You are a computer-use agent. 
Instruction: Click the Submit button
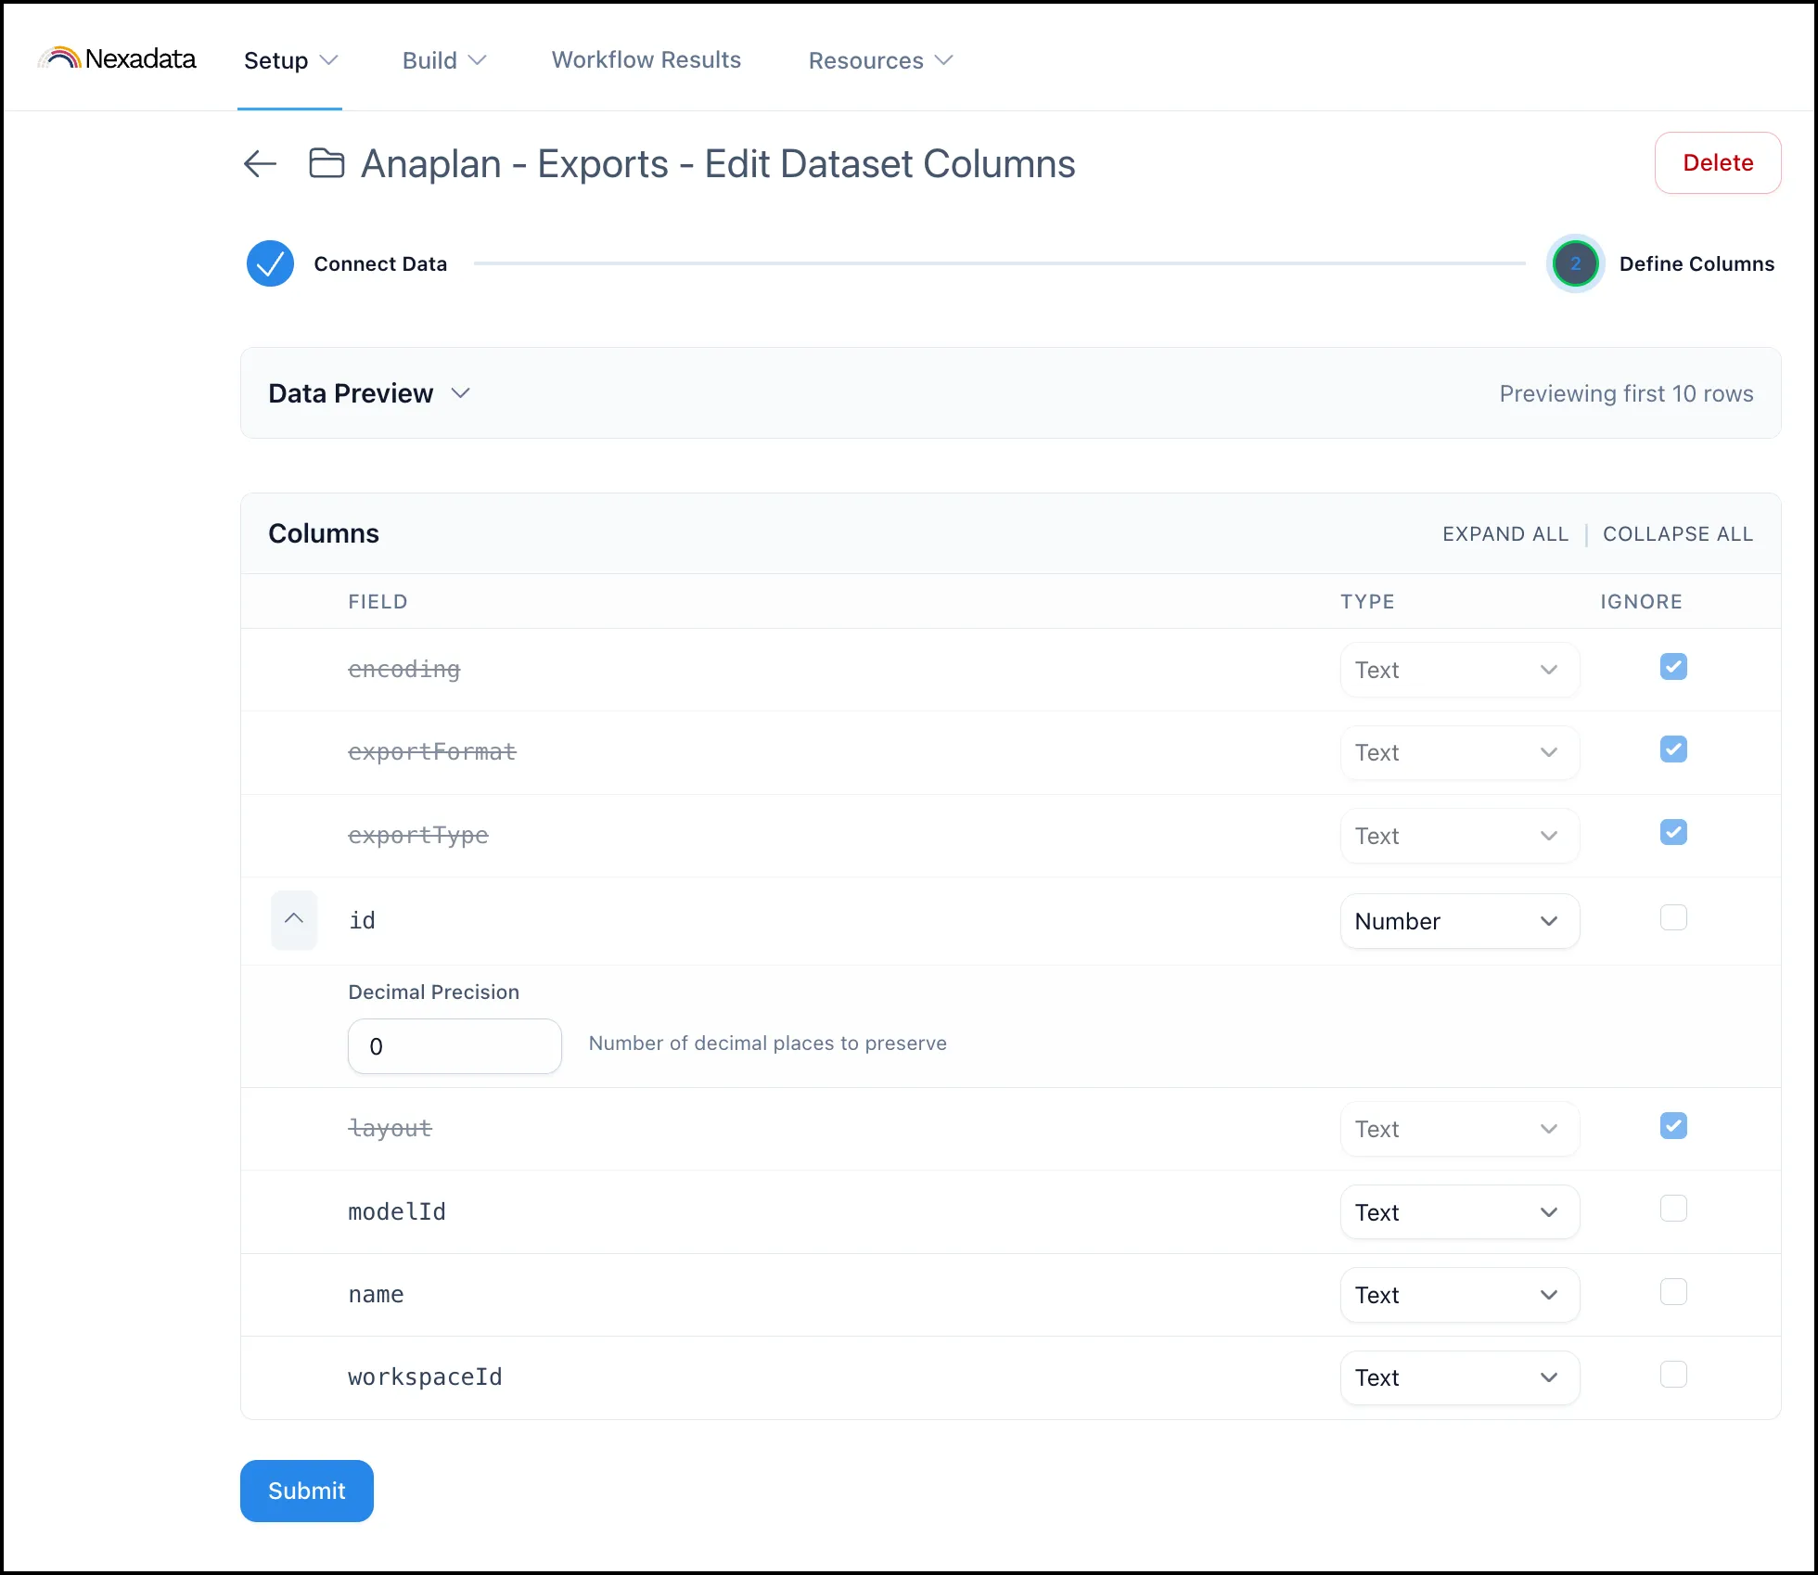[307, 1491]
